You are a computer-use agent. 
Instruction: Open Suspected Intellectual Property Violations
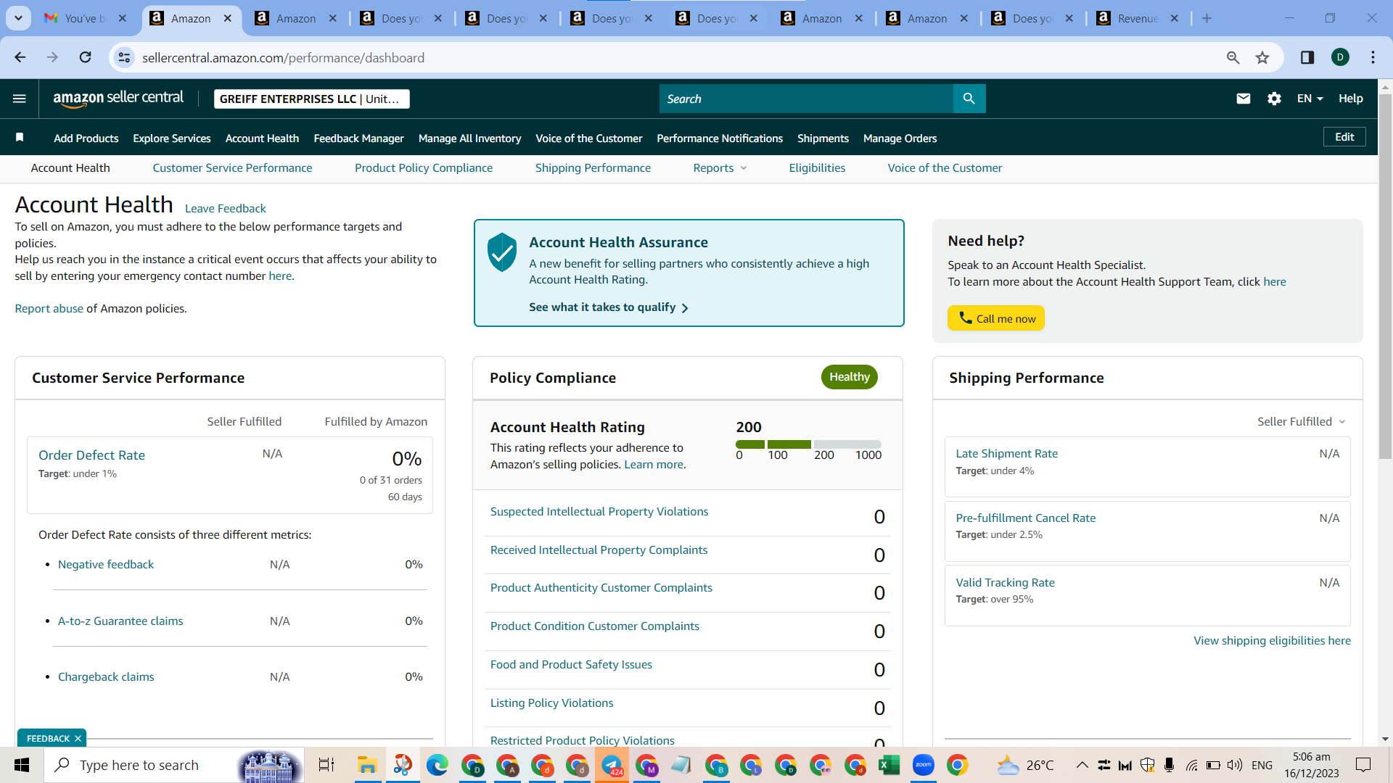[x=599, y=512]
